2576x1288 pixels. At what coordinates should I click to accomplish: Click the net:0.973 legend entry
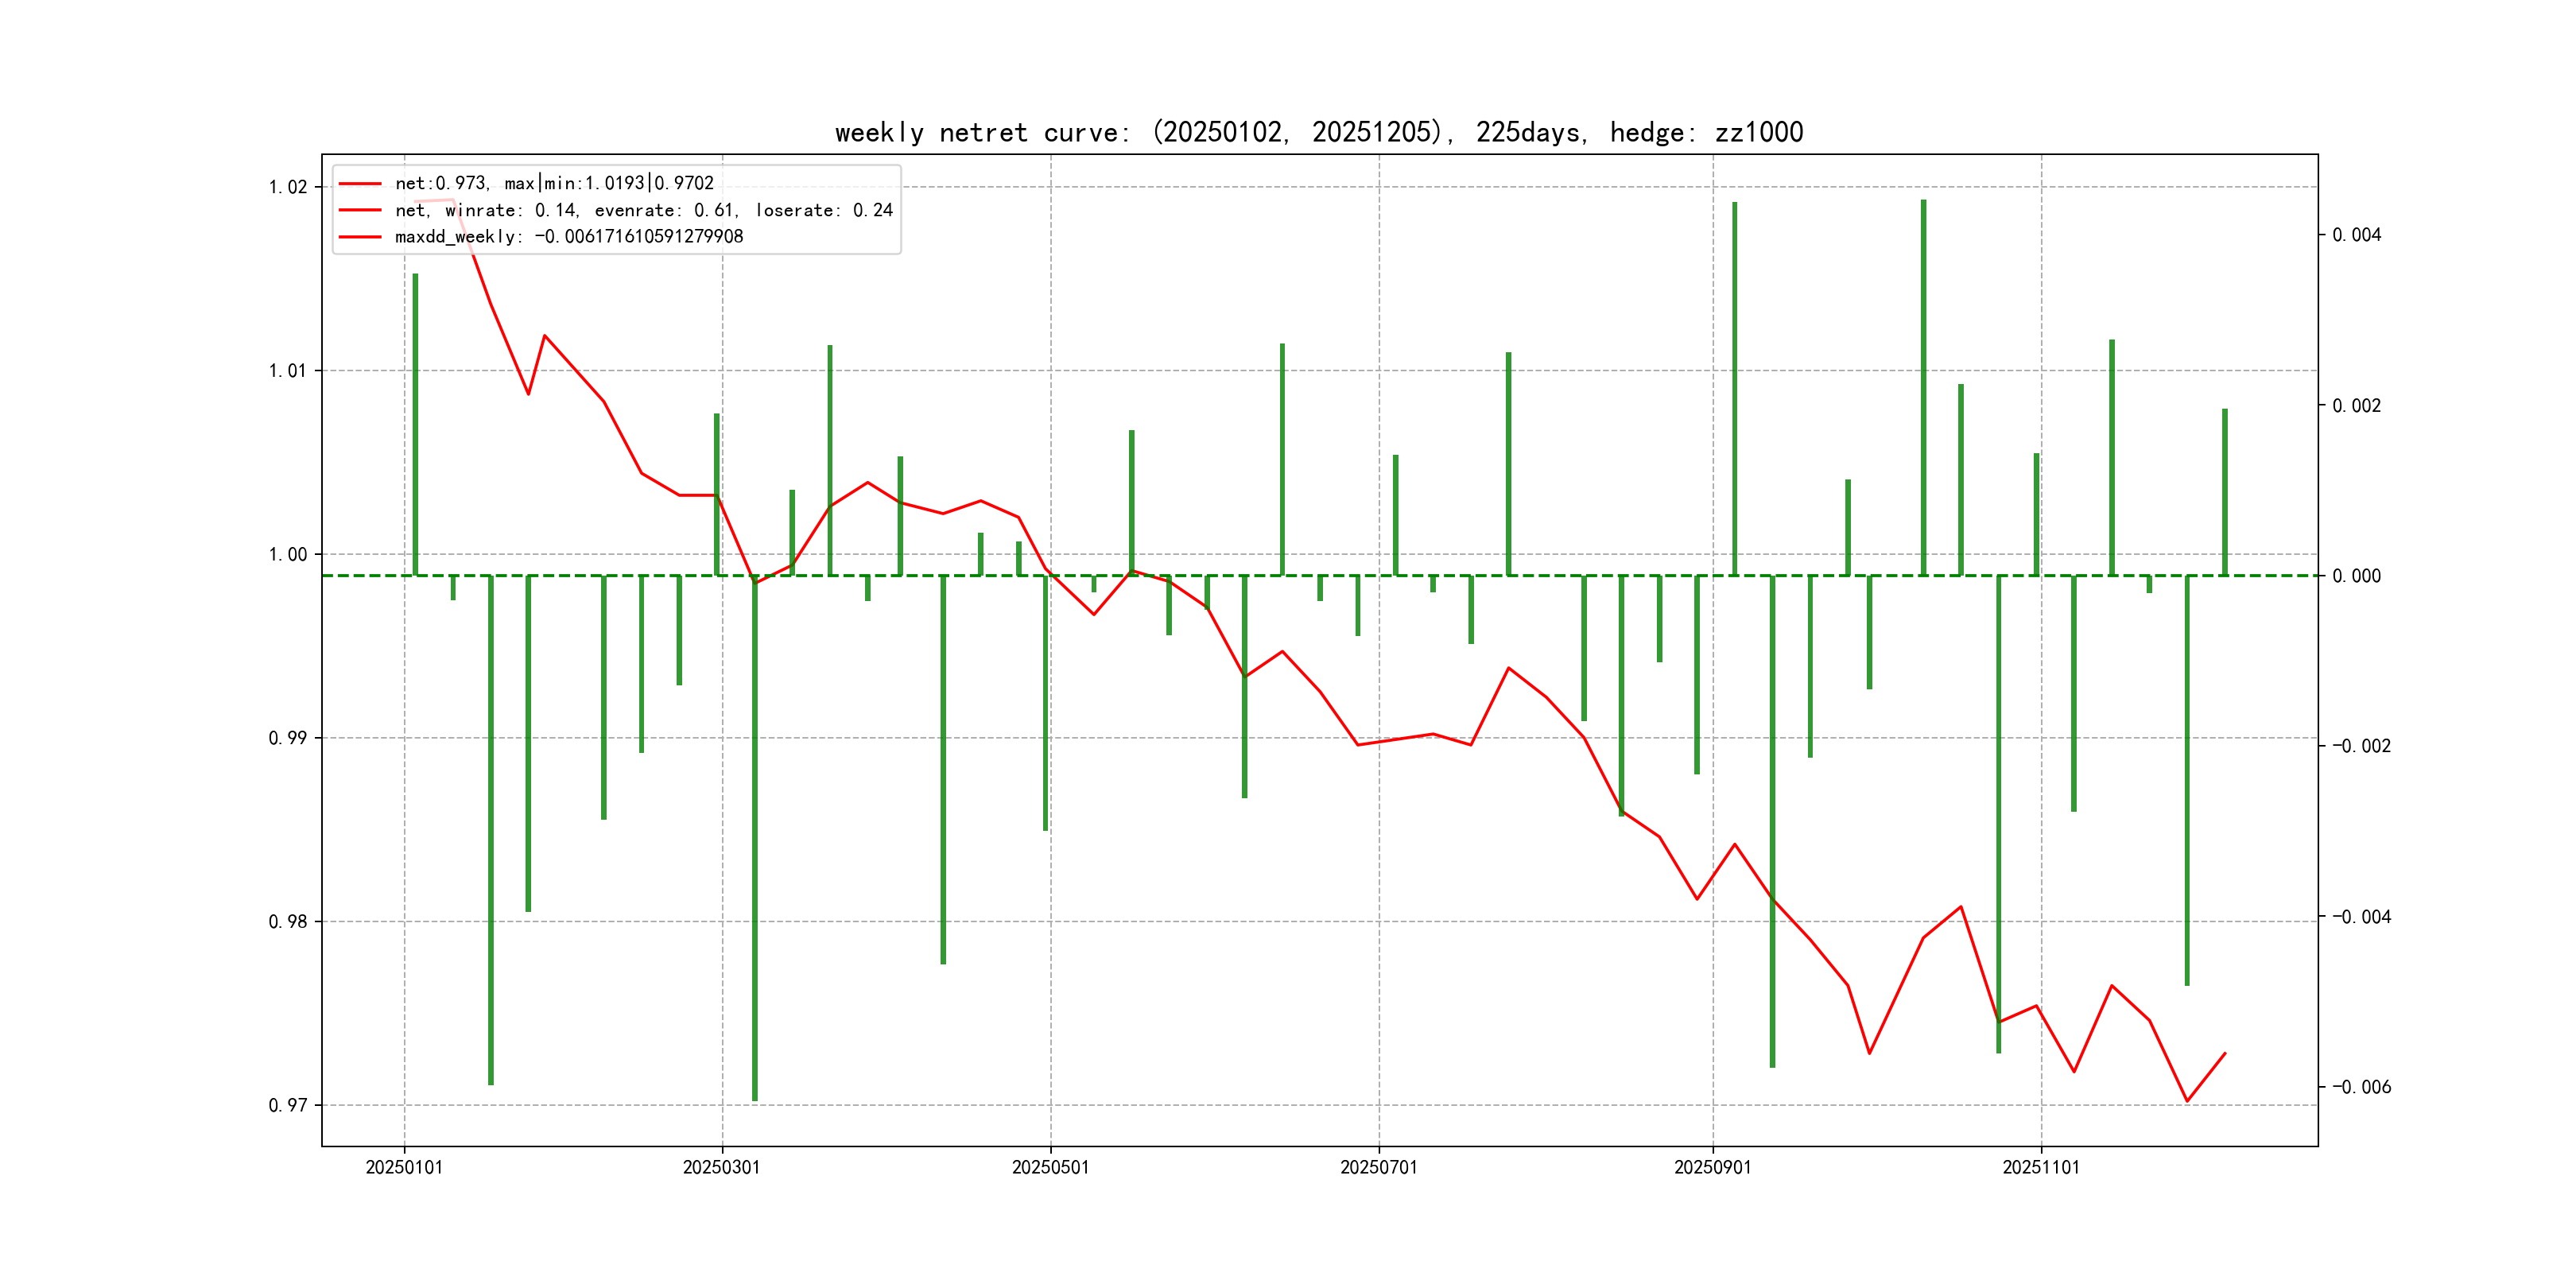pyautogui.click(x=554, y=183)
